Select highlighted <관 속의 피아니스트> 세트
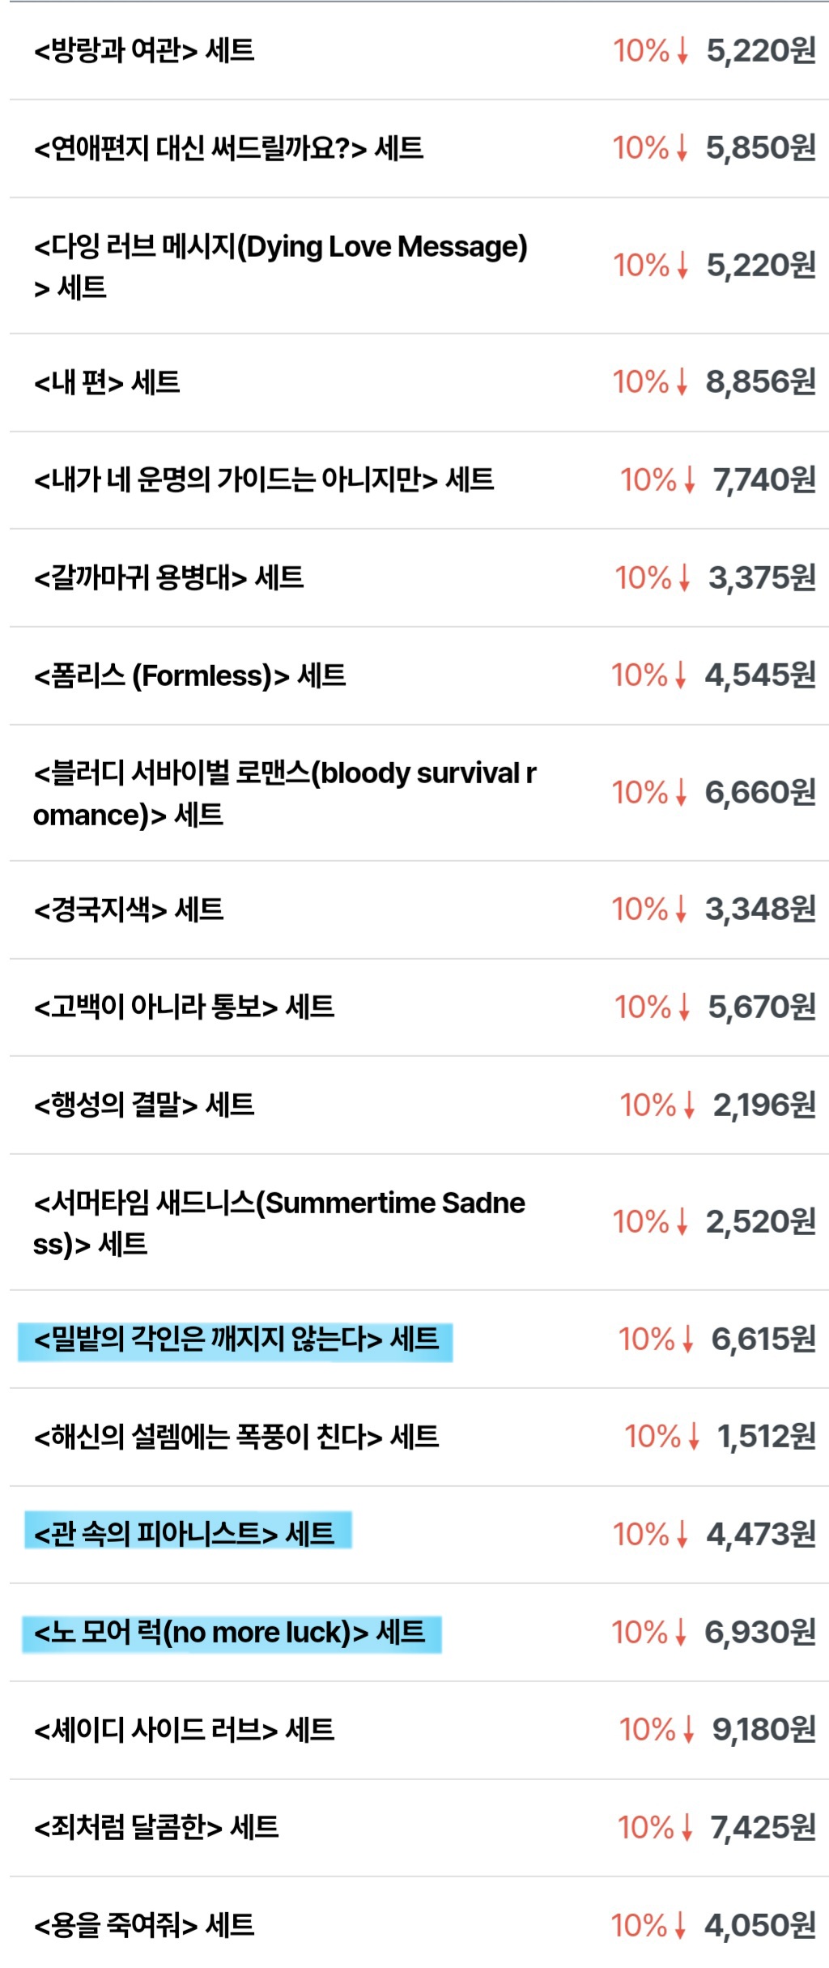 [x=184, y=1534]
